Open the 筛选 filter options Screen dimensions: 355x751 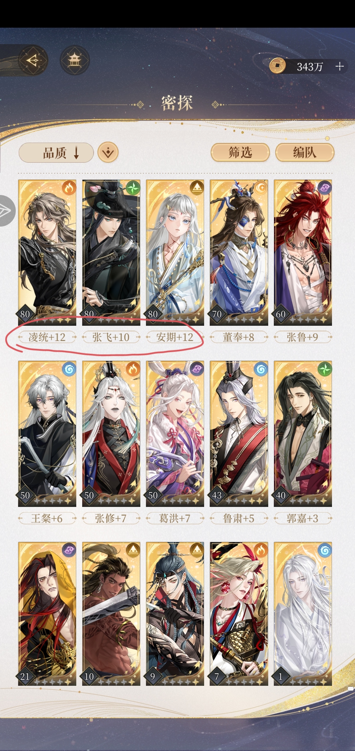(240, 153)
